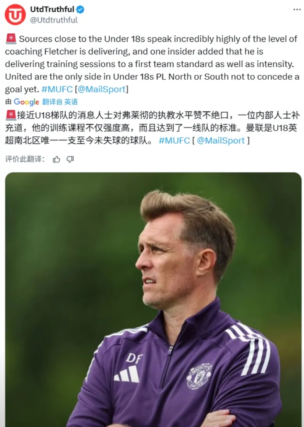Click the 评价此翻译 rate translation label

tap(25, 159)
